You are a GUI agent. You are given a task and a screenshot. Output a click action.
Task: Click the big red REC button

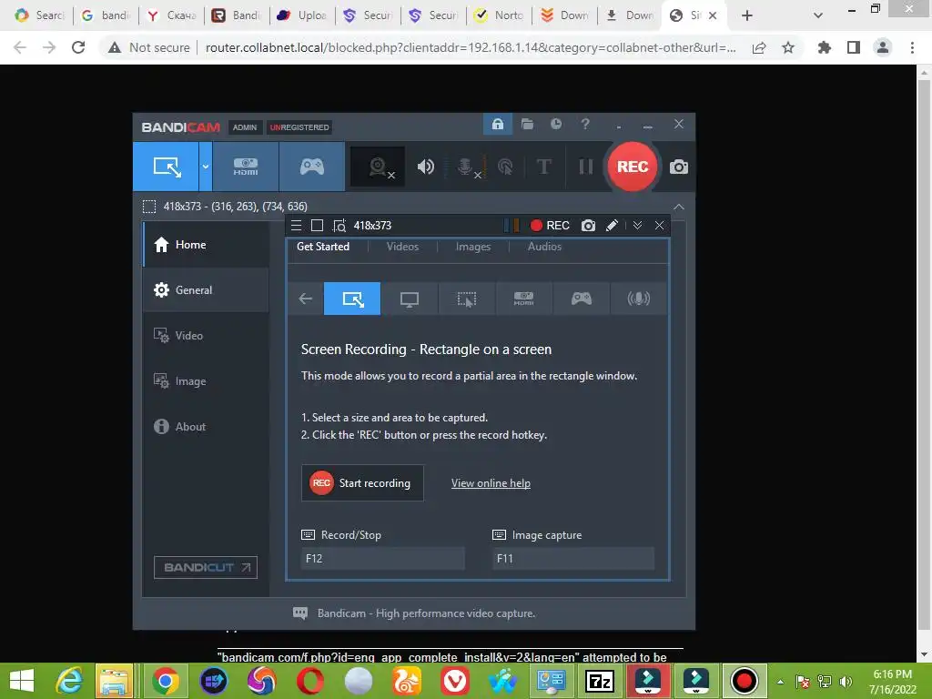632,167
